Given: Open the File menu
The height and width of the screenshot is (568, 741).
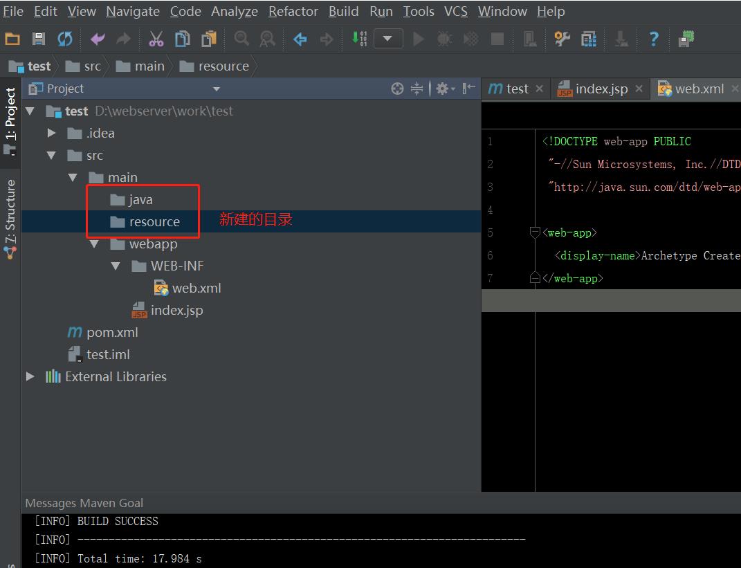Looking at the screenshot, I should click(12, 11).
